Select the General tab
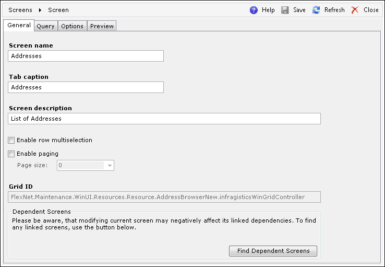The image size is (385, 267). pyautogui.click(x=19, y=25)
